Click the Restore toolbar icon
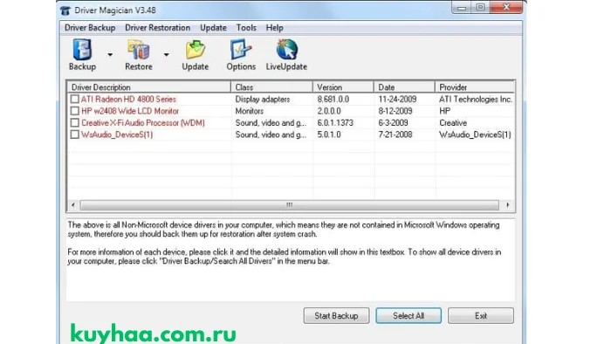 (138, 54)
